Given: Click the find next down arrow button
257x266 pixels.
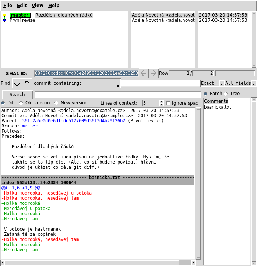Looking at the screenshot, I should click(17, 83).
